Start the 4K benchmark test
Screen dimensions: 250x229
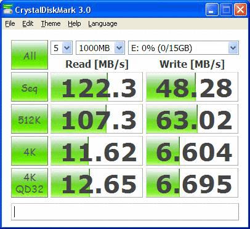30,151
